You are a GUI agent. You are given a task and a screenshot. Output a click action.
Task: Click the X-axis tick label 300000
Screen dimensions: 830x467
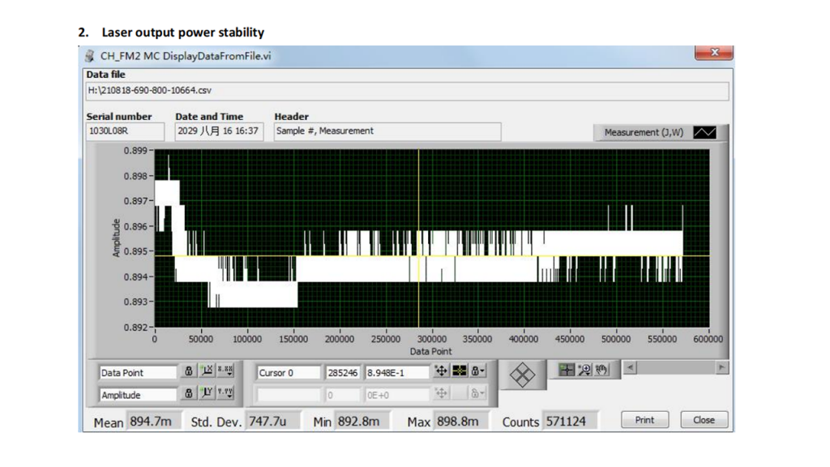[x=431, y=339]
